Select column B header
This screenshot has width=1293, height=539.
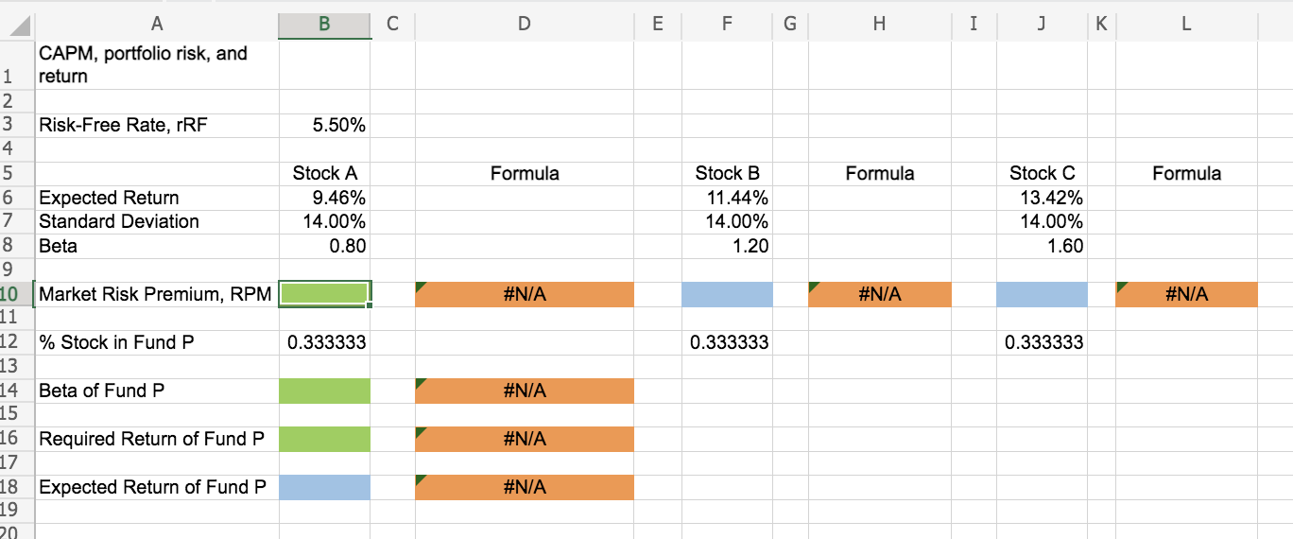pyautogui.click(x=324, y=25)
